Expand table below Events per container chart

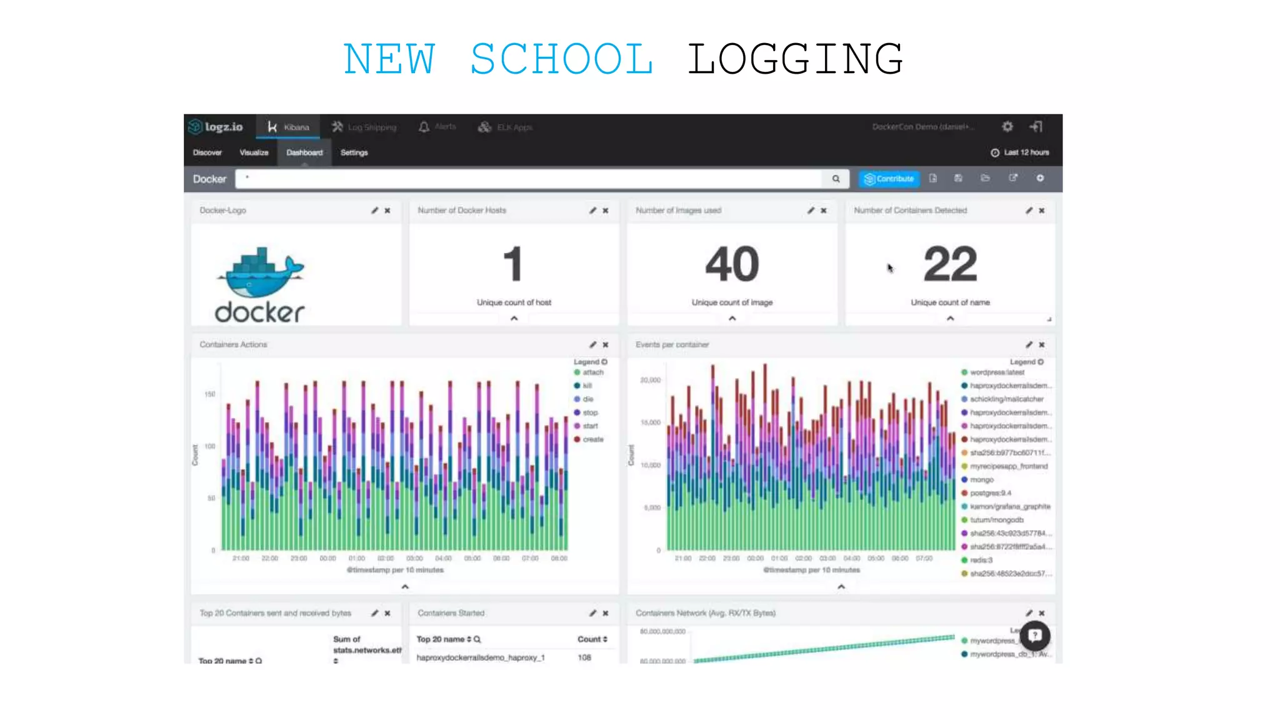pos(841,587)
